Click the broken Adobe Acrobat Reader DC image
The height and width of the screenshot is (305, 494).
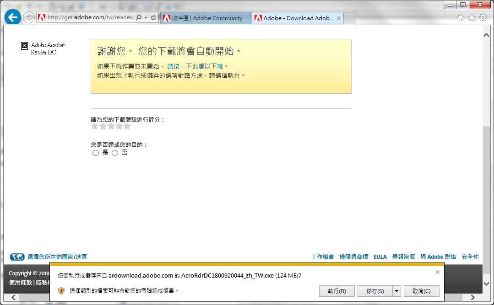(25, 46)
